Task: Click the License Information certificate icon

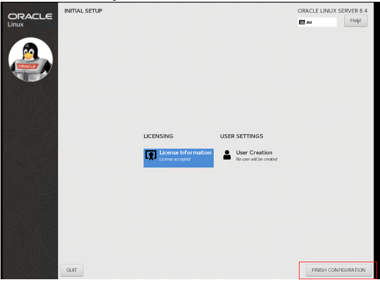Action: tap(151, 155)
